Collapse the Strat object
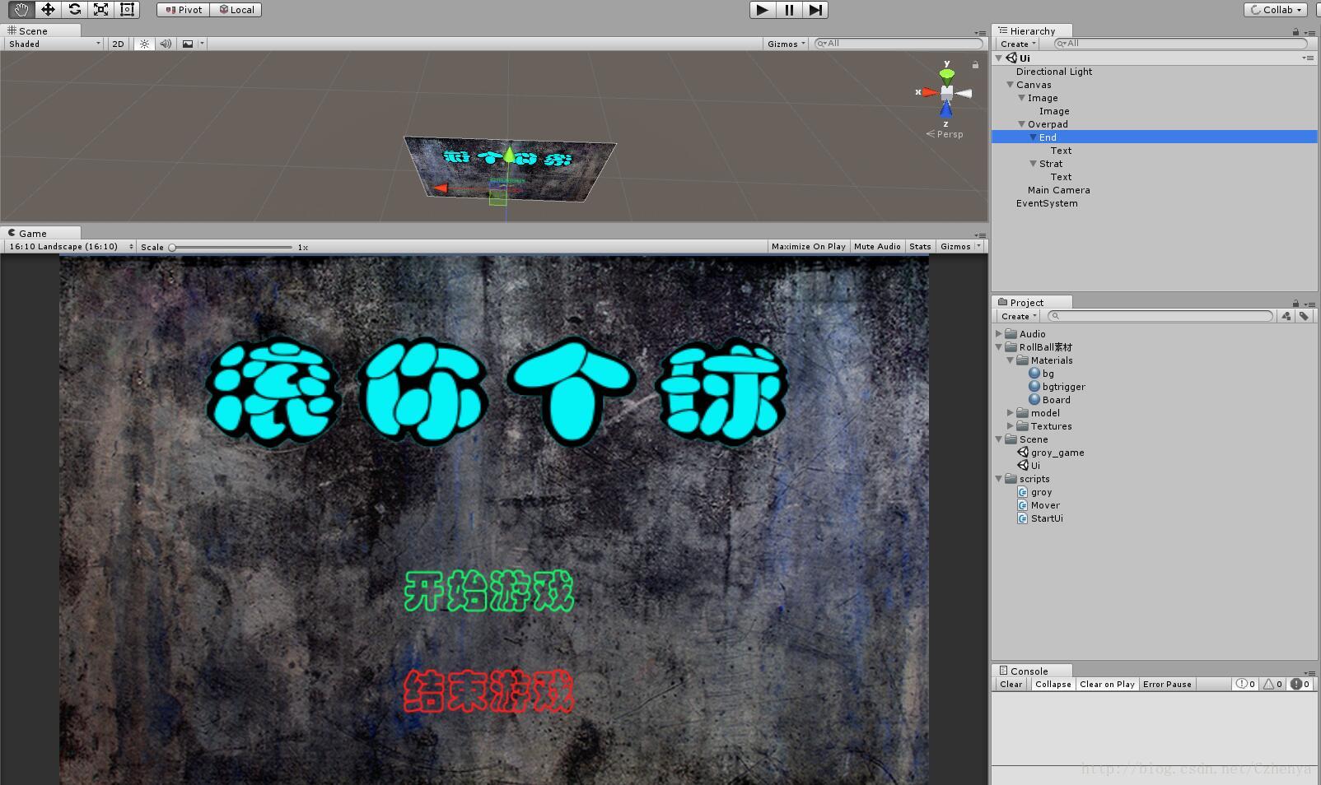This screenshot has width=1321, height=785. pos(1034,164)
